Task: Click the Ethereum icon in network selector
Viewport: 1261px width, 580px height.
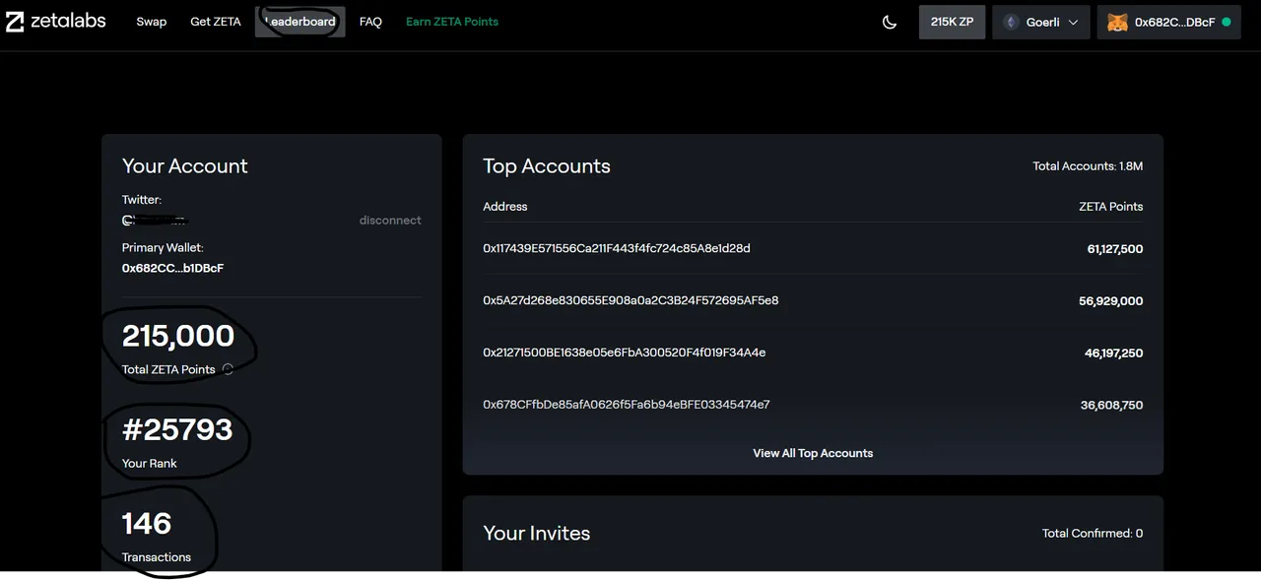Action: tap(1010, 22)
